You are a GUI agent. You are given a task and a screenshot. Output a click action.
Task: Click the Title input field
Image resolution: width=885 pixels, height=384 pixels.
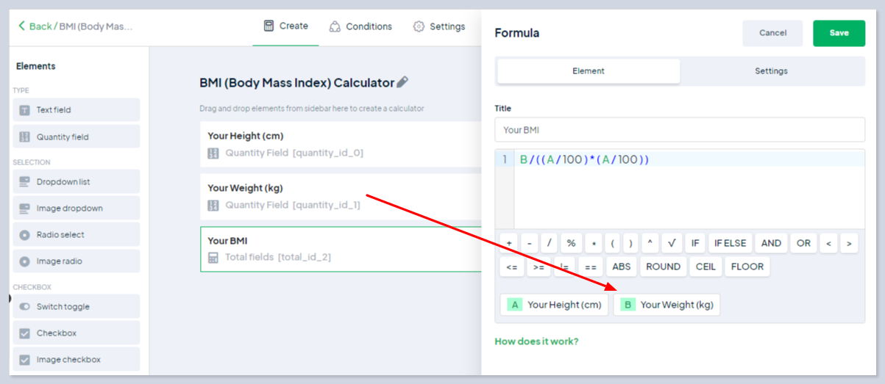680,130
